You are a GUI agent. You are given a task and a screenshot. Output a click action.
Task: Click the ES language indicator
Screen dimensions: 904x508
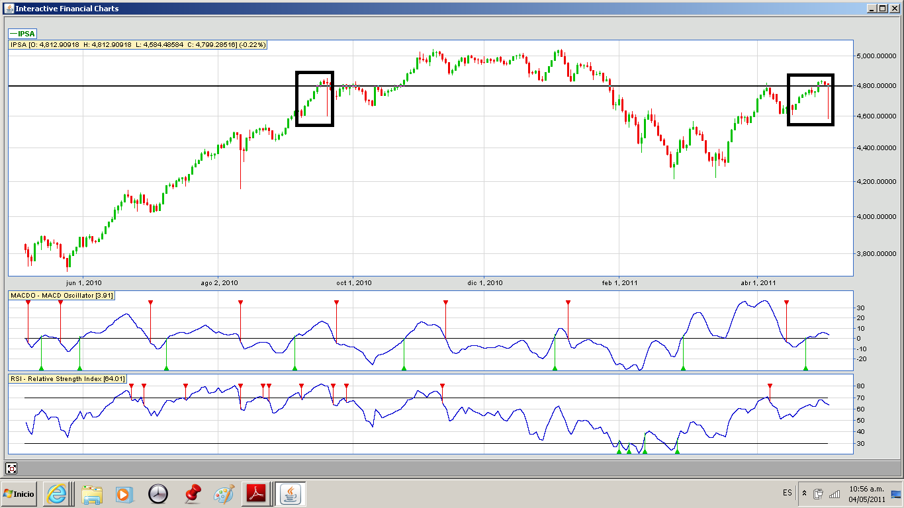(x=787, y=493)
